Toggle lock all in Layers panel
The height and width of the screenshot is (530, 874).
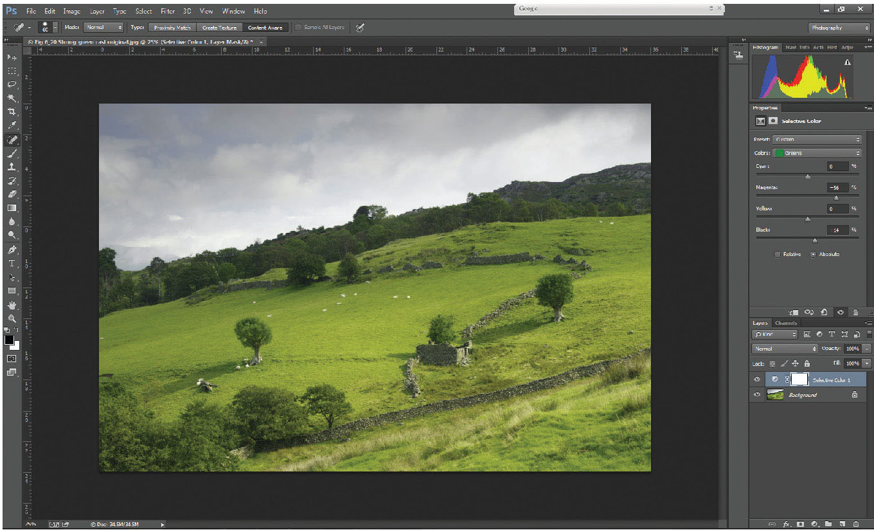[x=807, y=363]
